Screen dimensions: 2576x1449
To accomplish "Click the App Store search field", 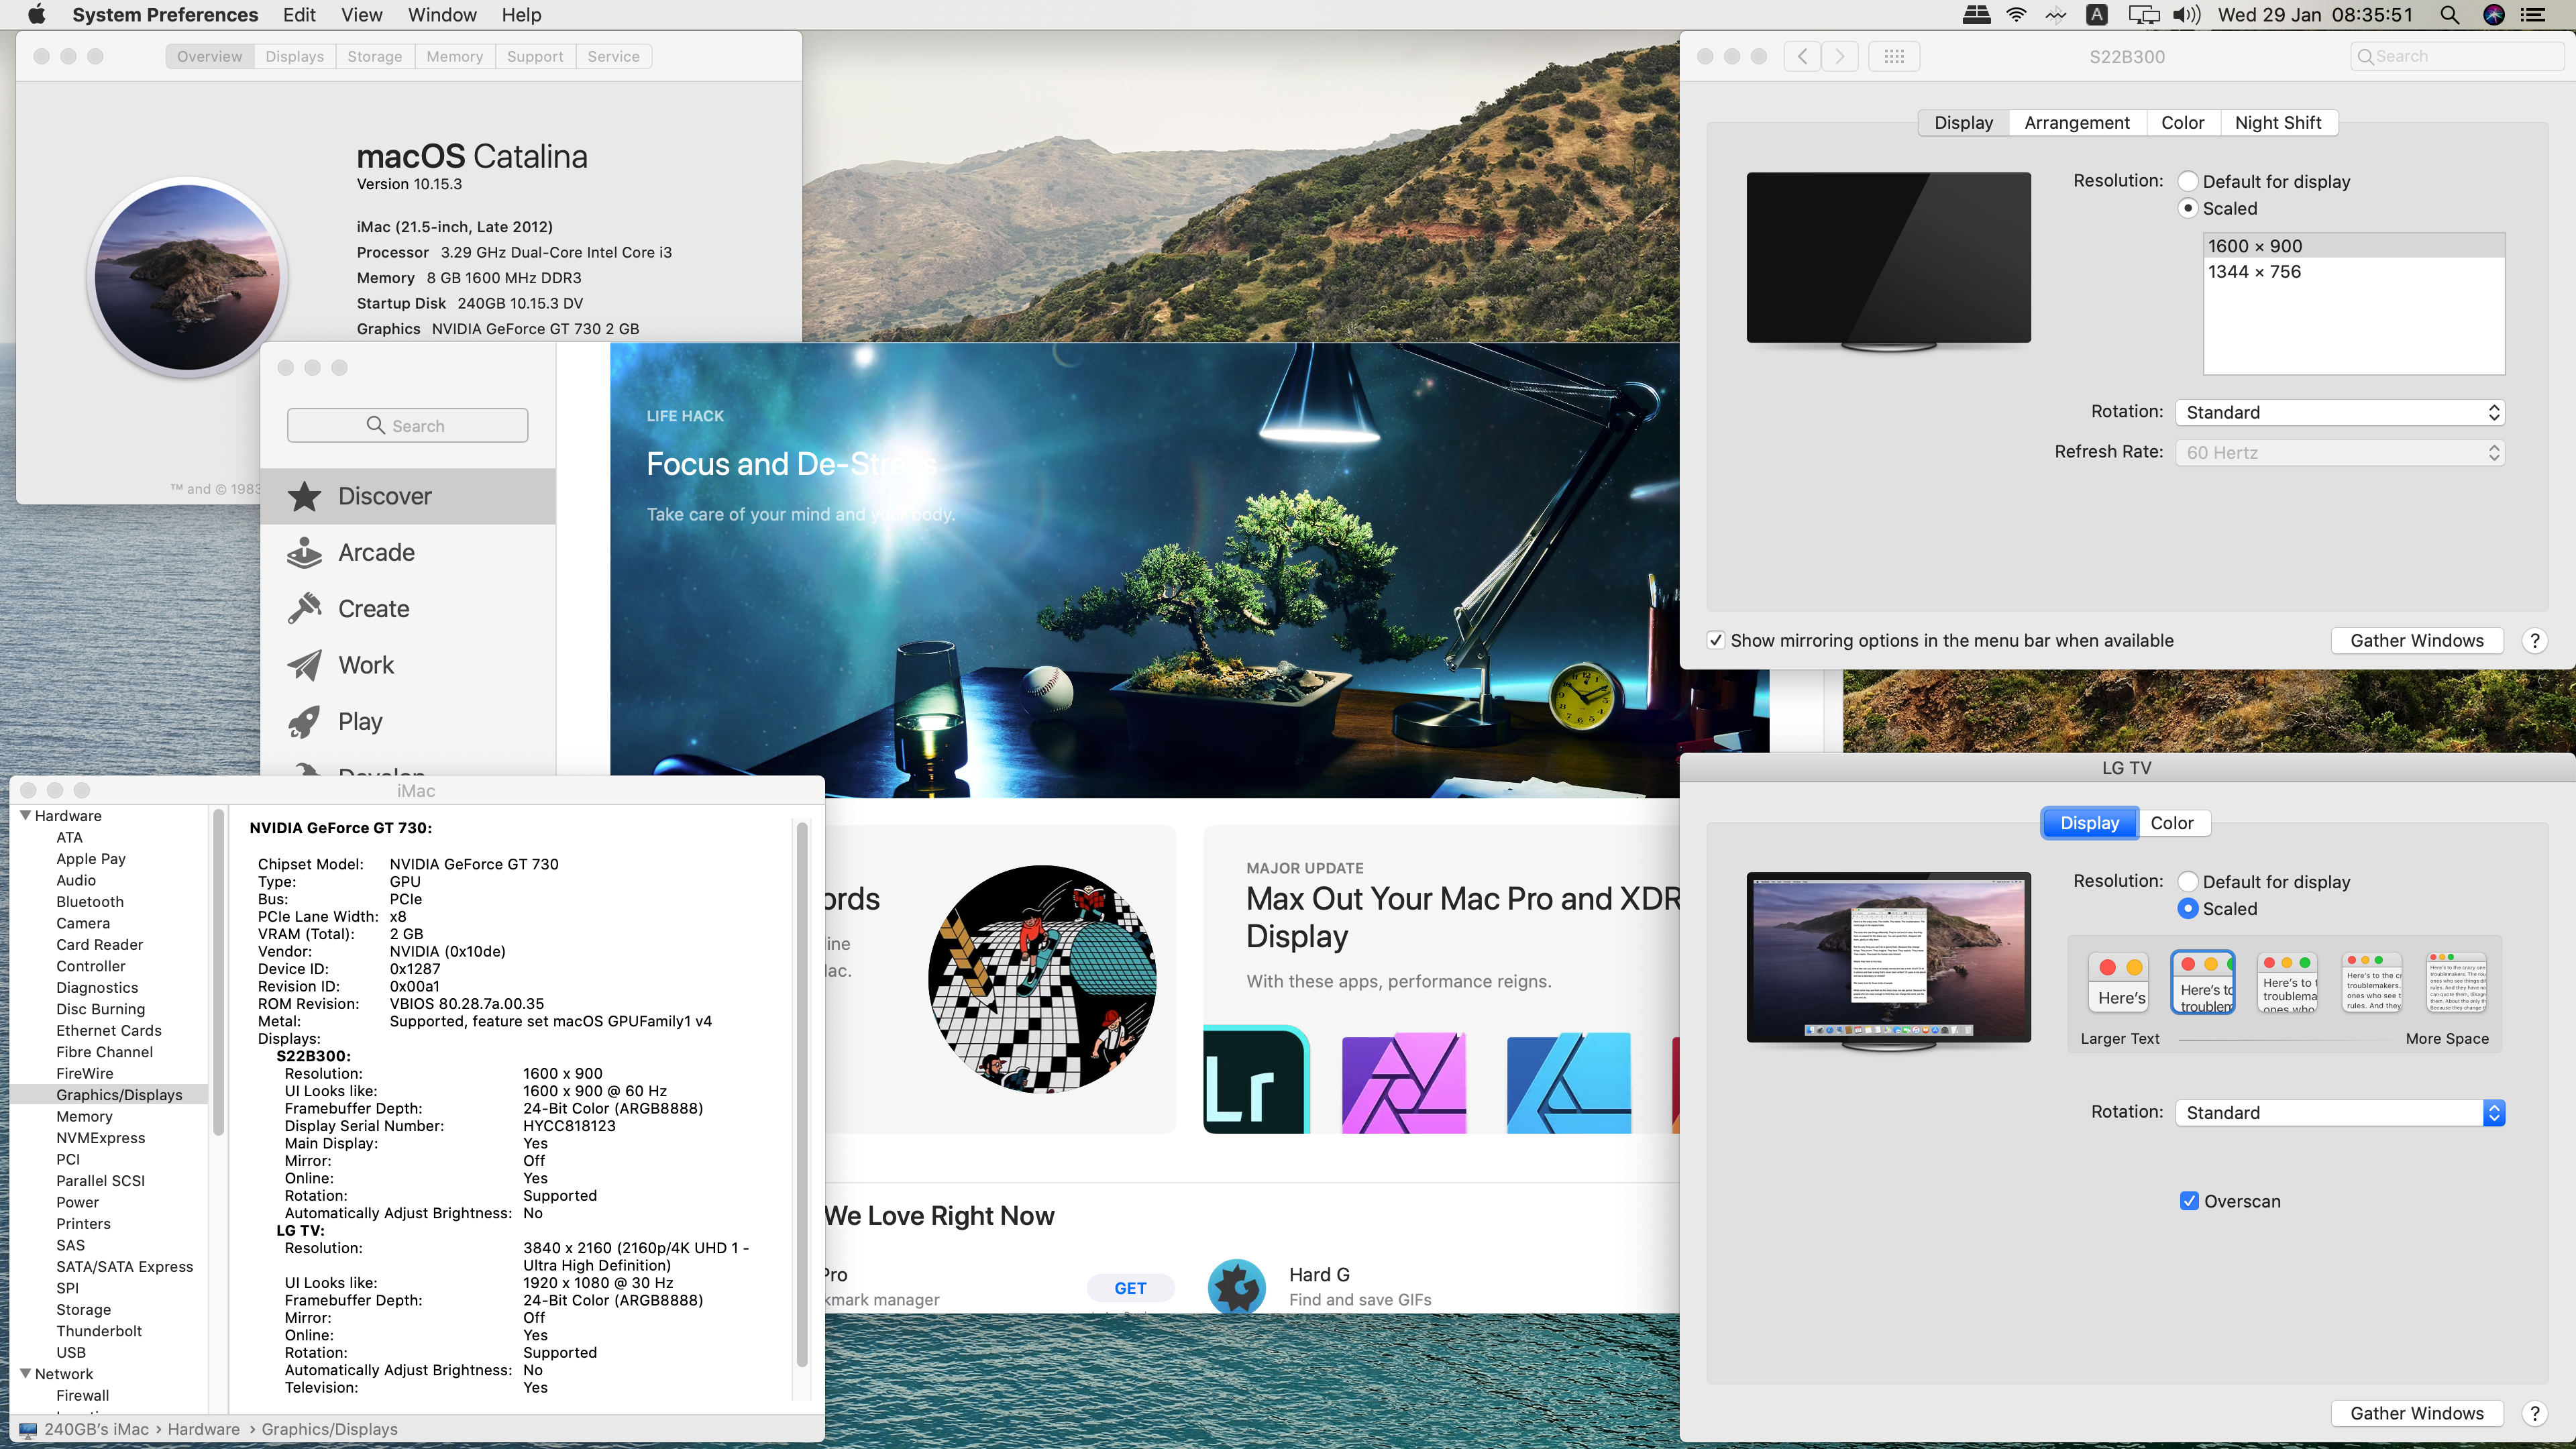I will point(407,425).
